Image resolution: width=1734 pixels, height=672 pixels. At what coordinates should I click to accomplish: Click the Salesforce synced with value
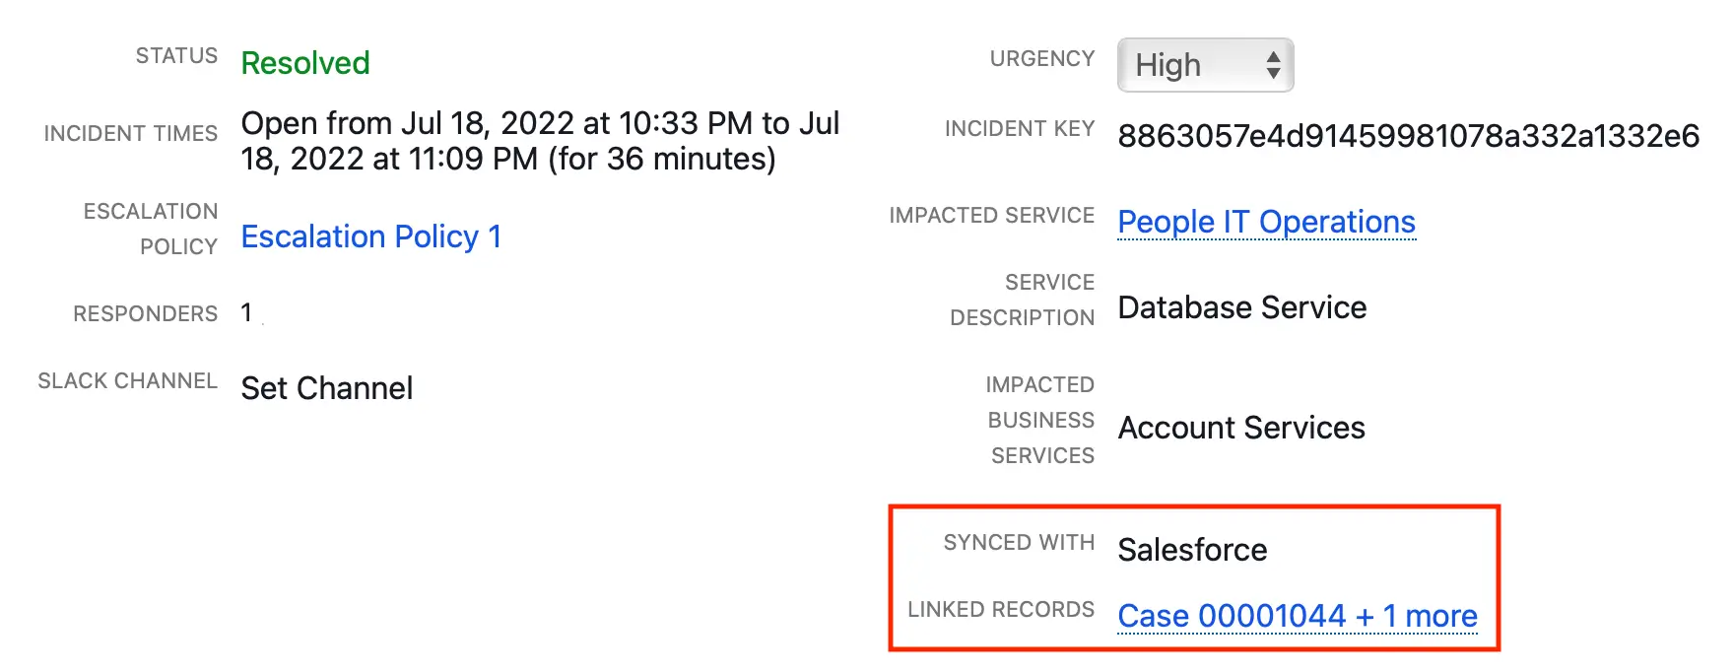pos(1192,550)
